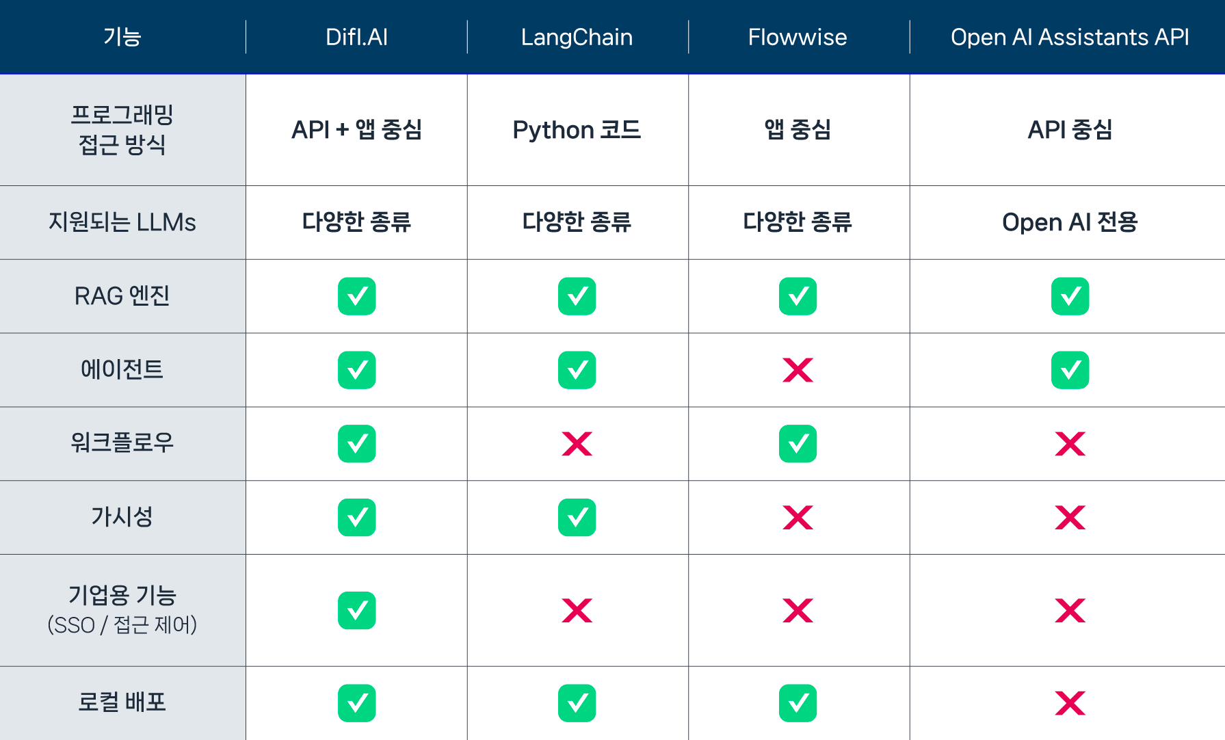Screen dimensions: 1225x740
Task: Click Open AI Assistants API check in 에이전트 row
Action: (1070, 370)
